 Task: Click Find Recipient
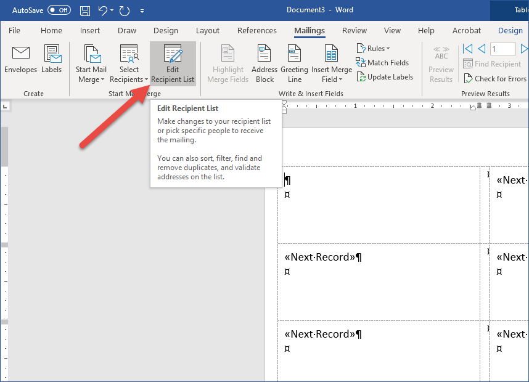(x=492, y=63)
